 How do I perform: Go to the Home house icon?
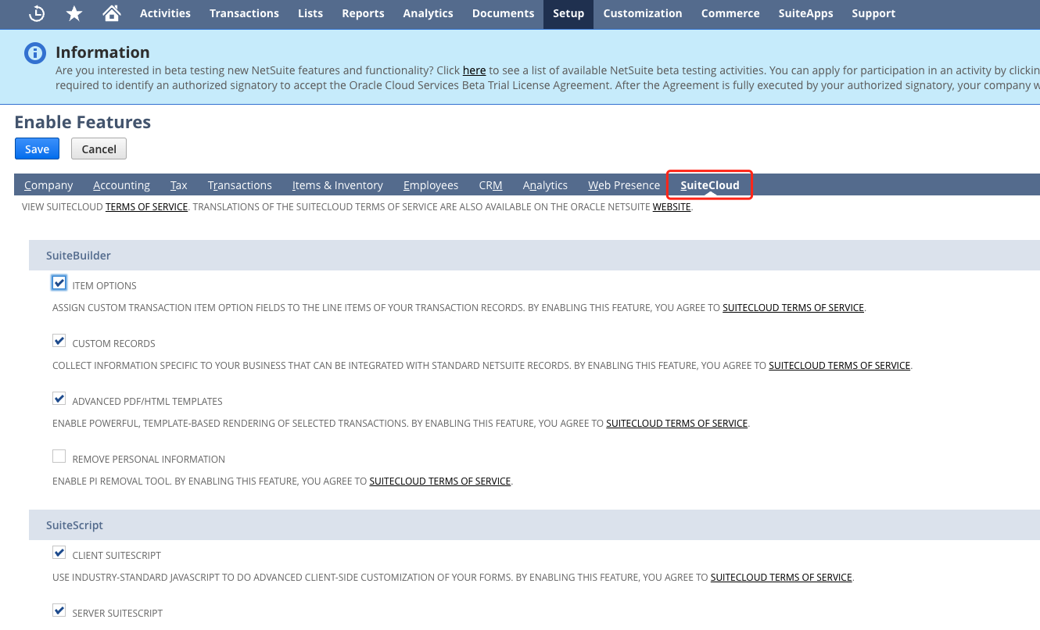click(112, 13)
